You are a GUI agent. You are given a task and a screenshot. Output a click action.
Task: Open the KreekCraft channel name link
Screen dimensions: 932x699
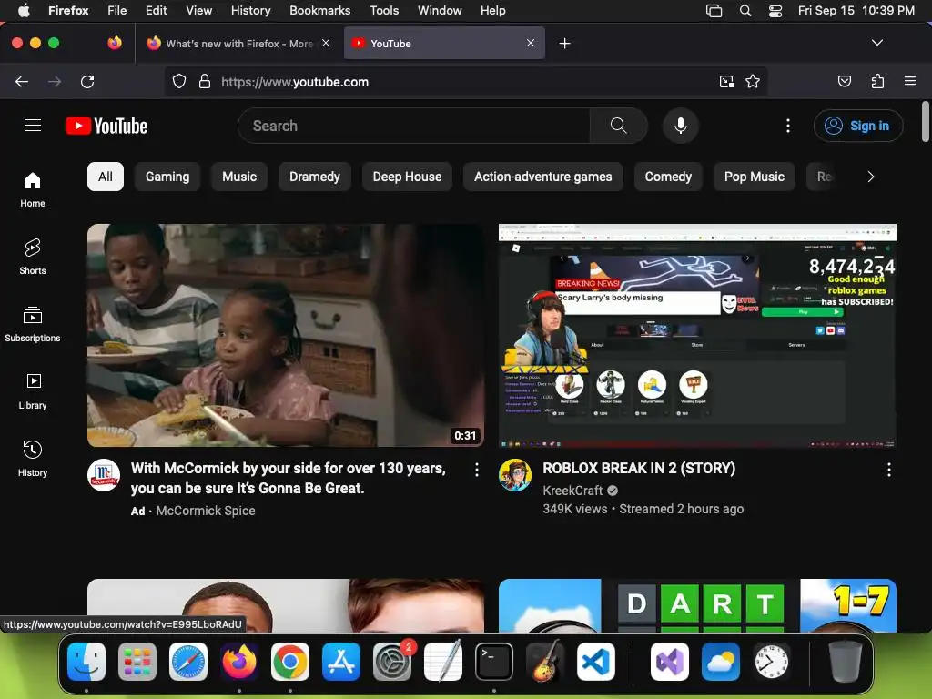(x=572, y=491)
